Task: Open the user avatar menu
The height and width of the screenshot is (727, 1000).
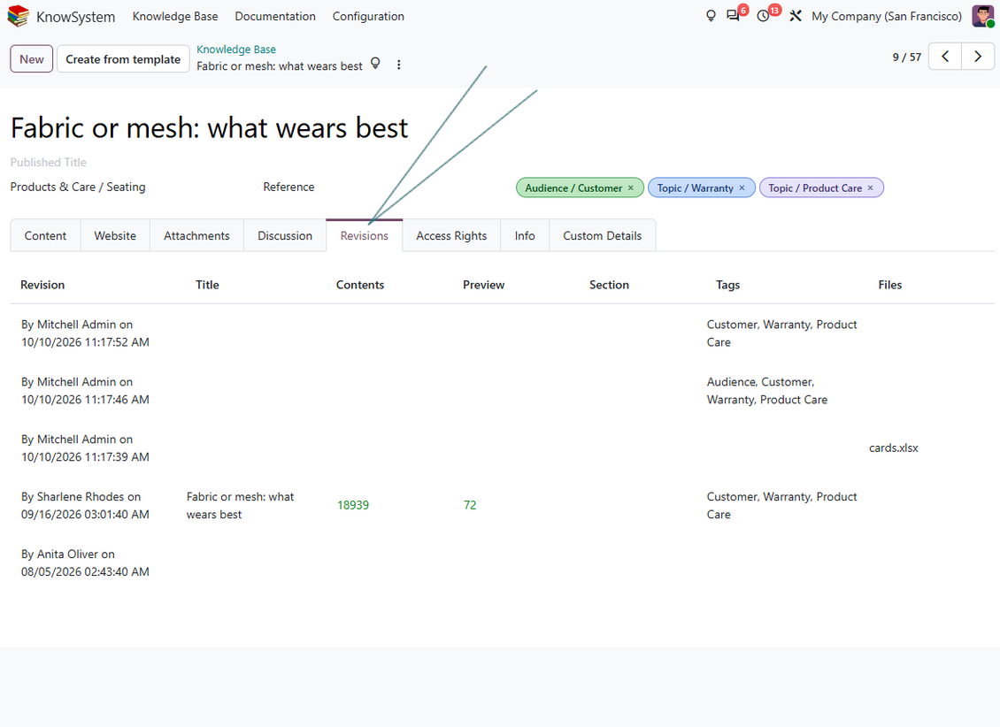Action: click(983, 16)
